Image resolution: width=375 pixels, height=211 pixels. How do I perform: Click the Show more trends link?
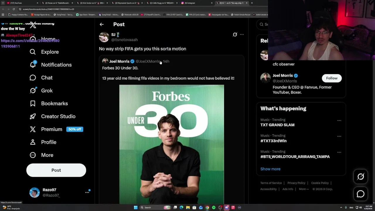[x=270, y=169]
